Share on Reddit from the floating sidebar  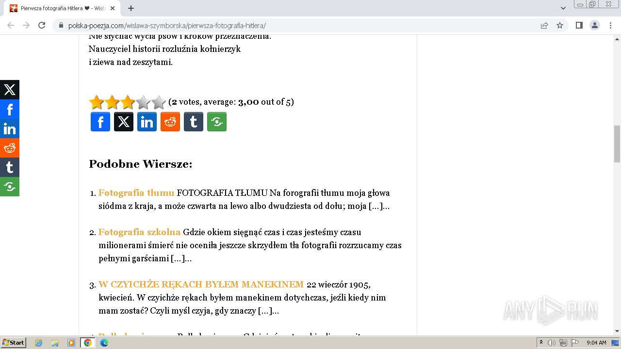tap(10, 148)
